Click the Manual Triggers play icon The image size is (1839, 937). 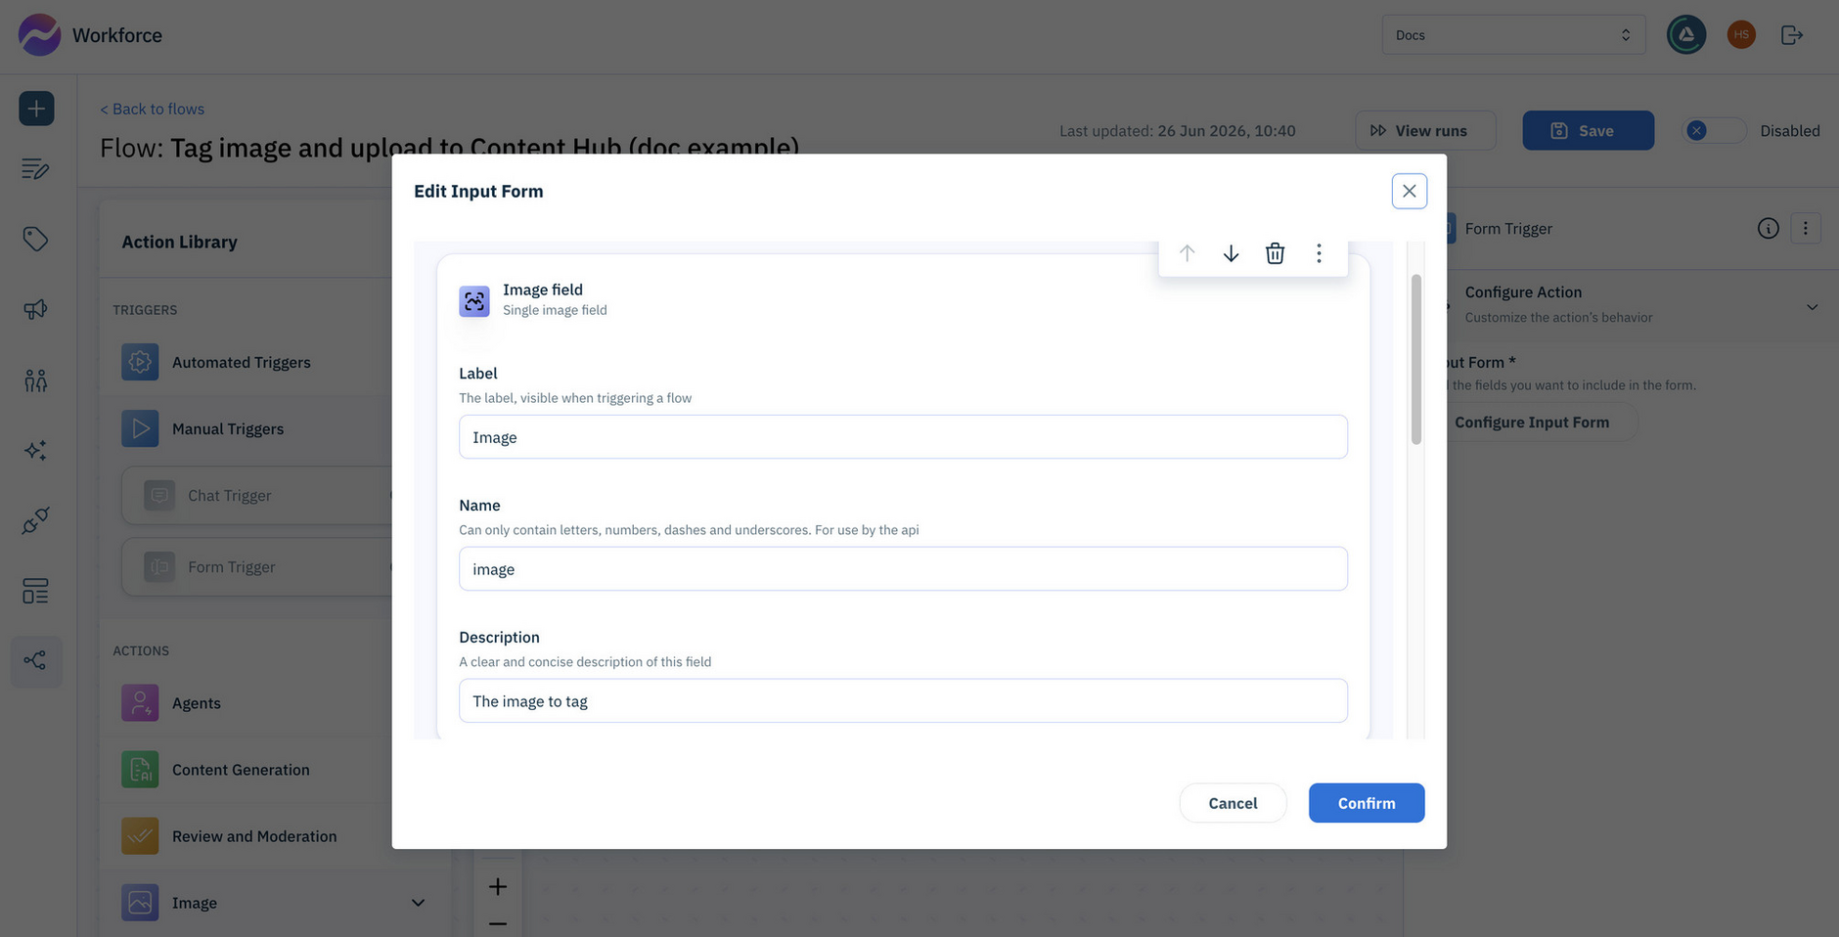click(140, 428)
